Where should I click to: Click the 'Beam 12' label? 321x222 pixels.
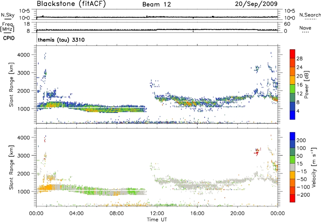[156, 4]
